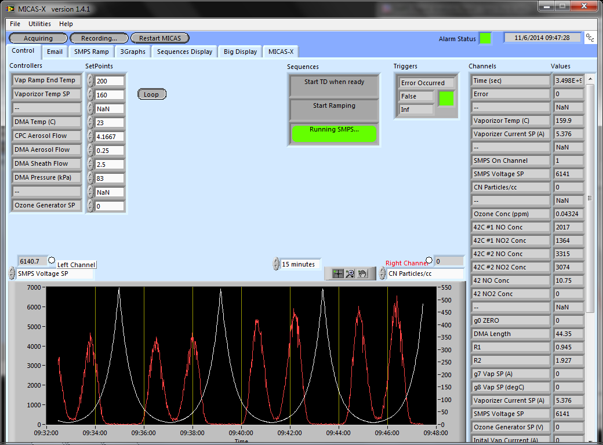Open the Help menu
The width and height of the screenshot is (603, 445).
pos(66,24)
